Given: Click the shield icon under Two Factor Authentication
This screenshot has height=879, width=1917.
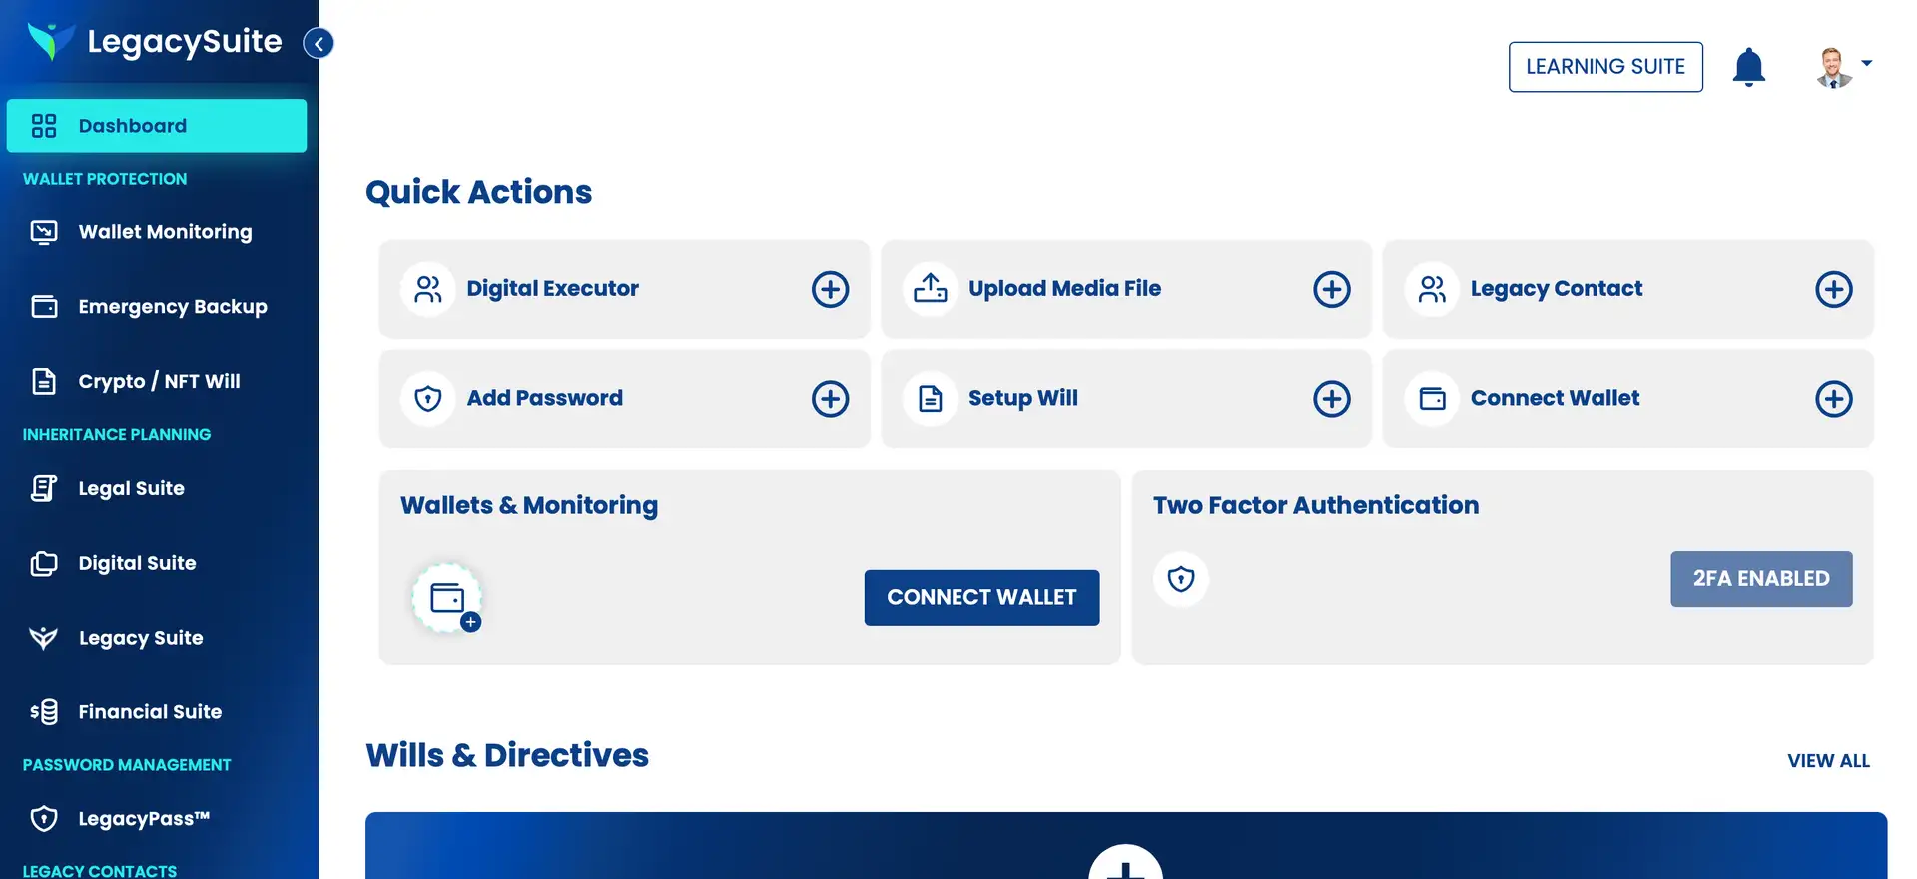Looking at the screenshot, I should (1181, 579).
